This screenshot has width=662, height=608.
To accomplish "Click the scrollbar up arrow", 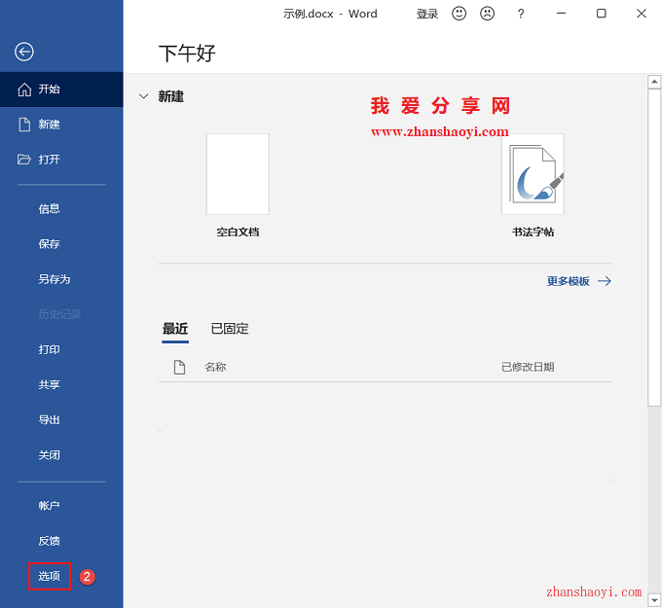I will pyautogui.click(x=654, y=82).
